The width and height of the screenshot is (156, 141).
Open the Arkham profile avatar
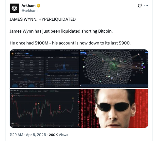pyautogui.click(x=14, y=8)
